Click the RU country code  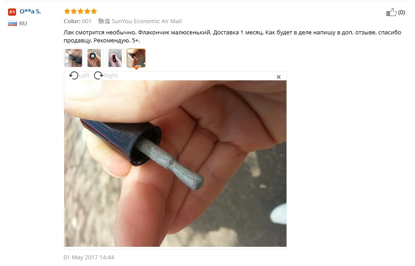tap(23, 23)
